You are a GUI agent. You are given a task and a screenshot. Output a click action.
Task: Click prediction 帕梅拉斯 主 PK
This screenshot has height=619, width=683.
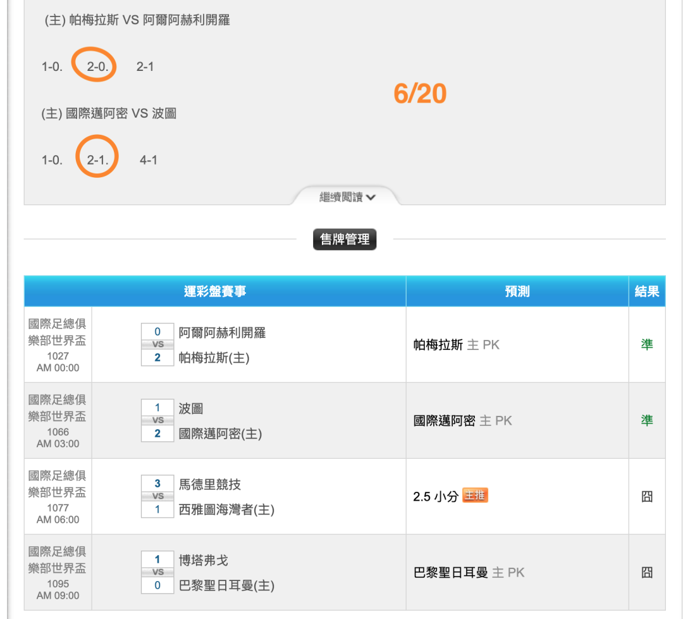[x=456, y=345]
